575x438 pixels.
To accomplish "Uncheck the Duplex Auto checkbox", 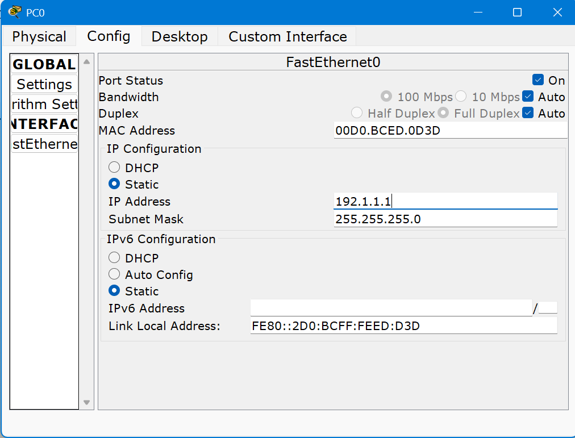I will 528,113.
